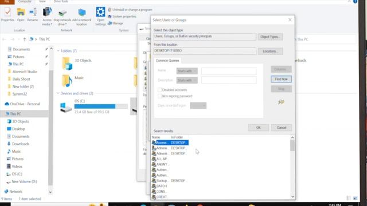Click OK in Select Users dialog
This screenshot has height=206, width=367.
[258, 128]
